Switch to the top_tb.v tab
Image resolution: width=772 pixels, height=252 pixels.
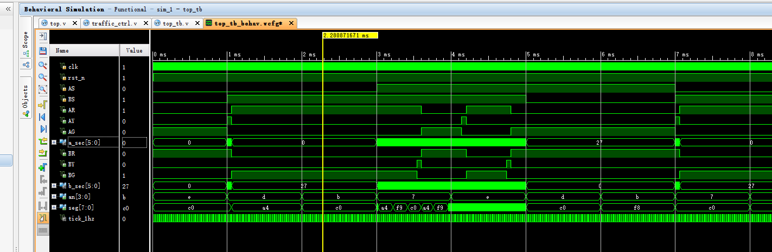coord(175,23)
